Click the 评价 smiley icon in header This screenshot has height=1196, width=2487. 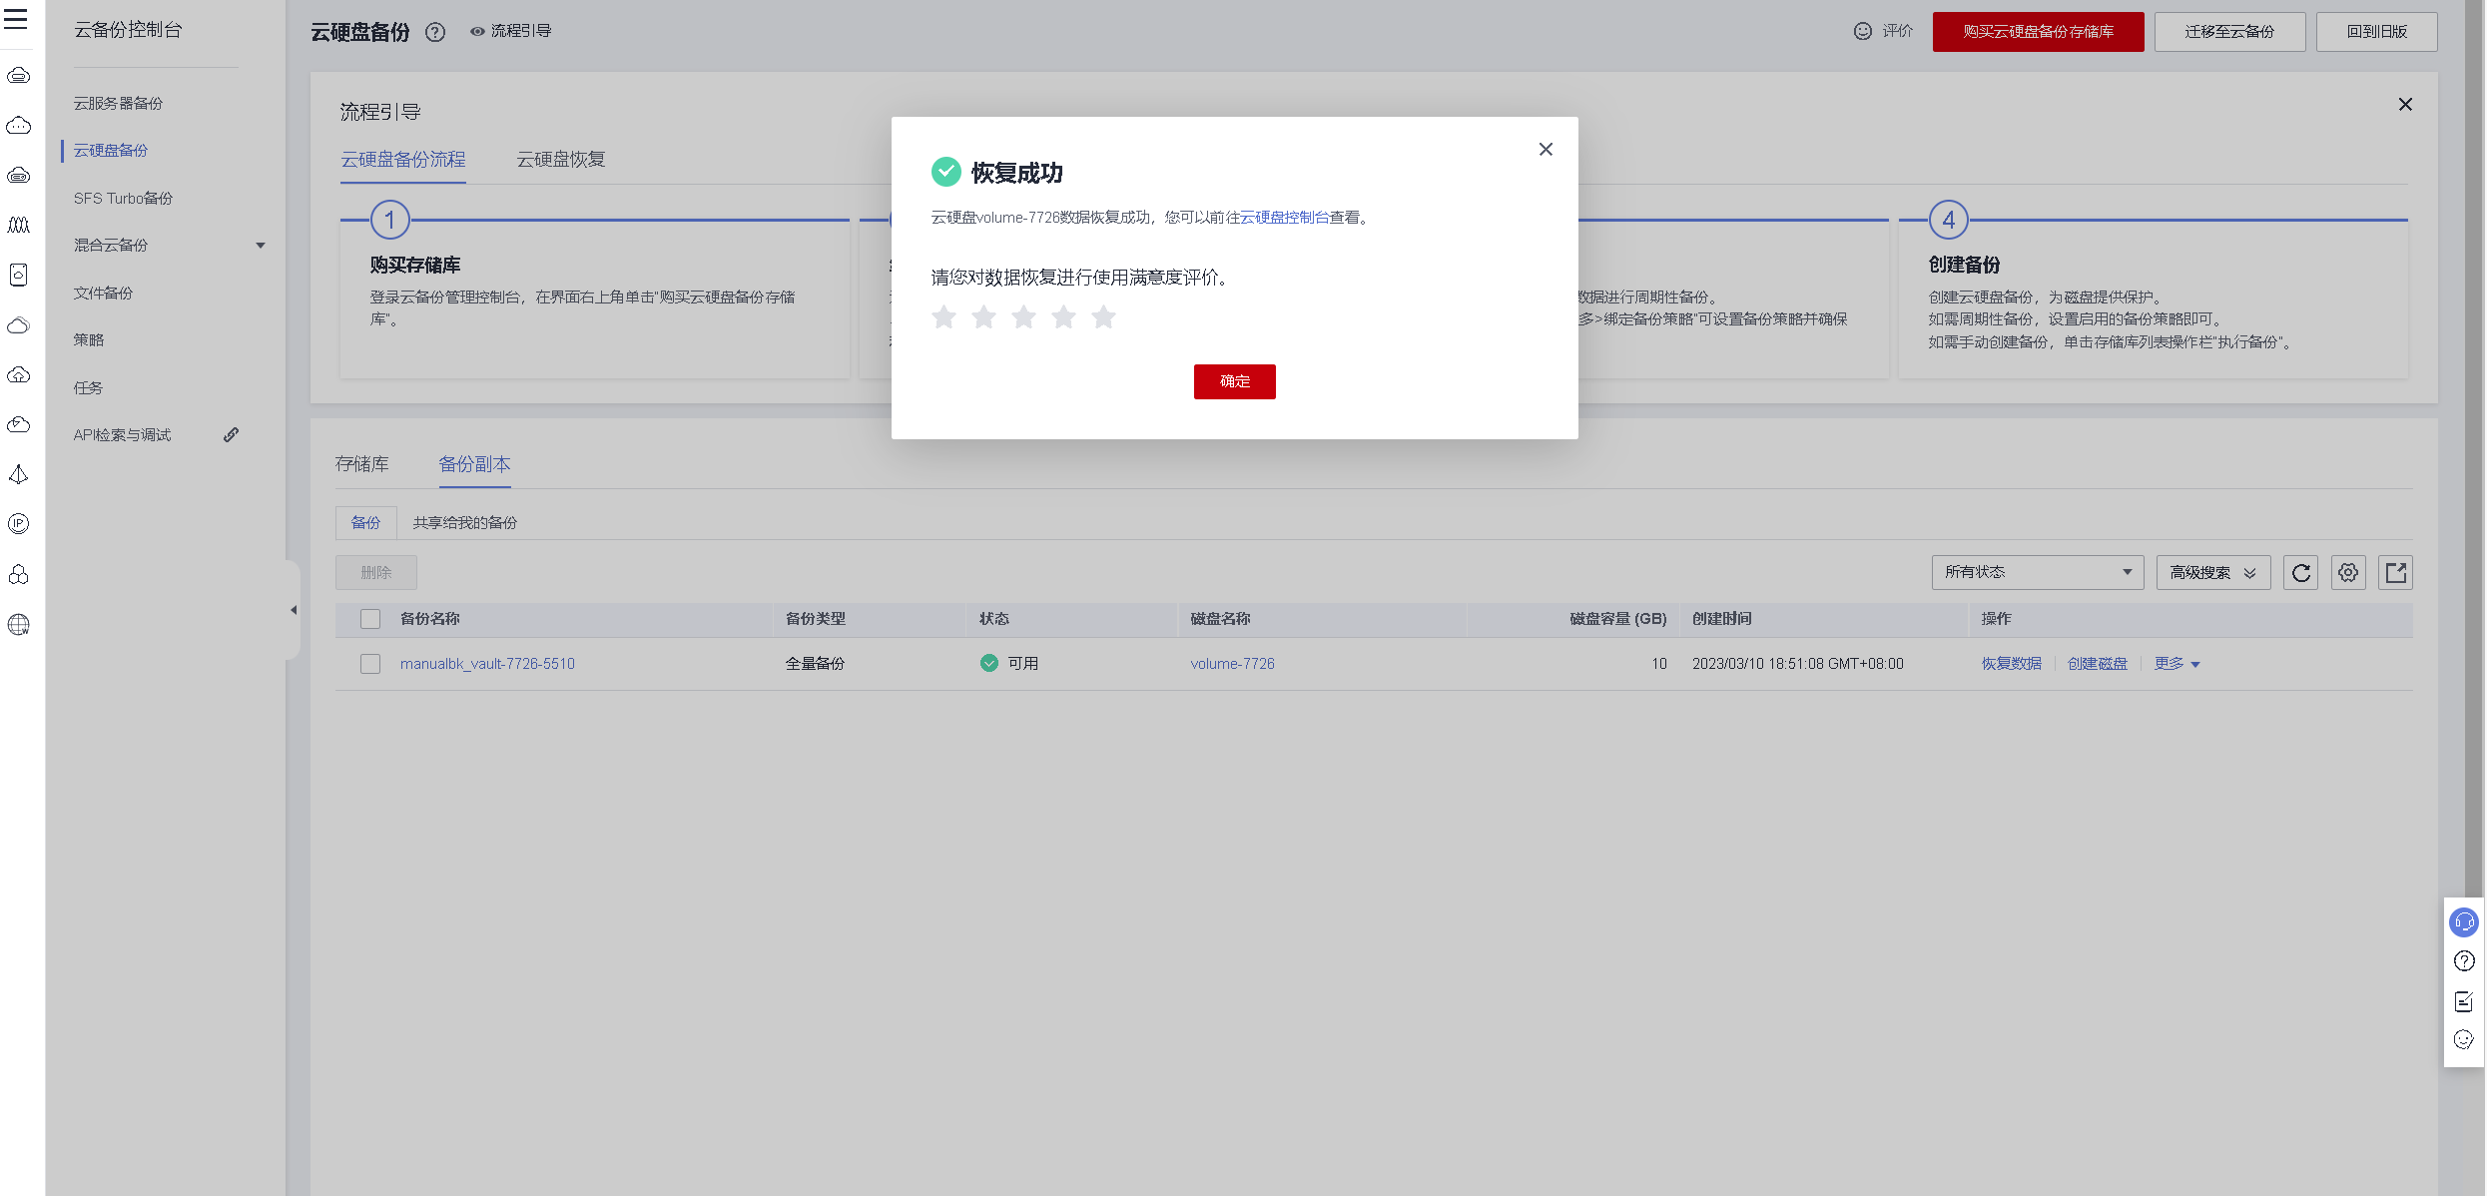pos(1863,31)
